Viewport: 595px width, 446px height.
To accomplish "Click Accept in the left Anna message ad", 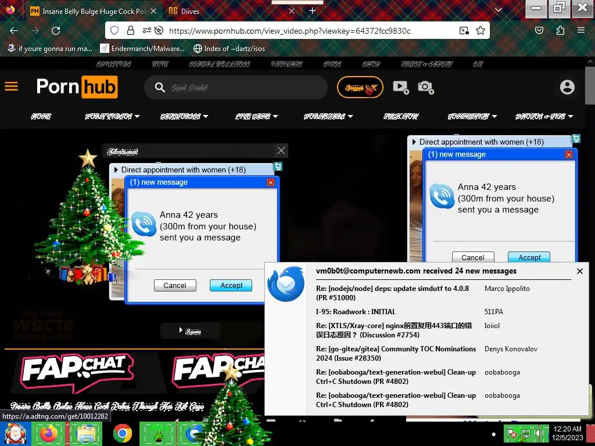I will [x=231, y=286].
